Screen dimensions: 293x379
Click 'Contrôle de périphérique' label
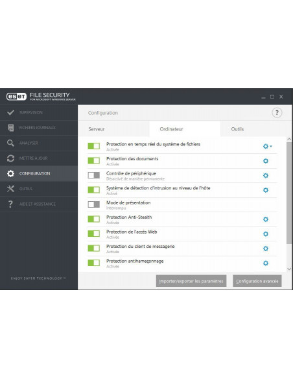[132, 173]
